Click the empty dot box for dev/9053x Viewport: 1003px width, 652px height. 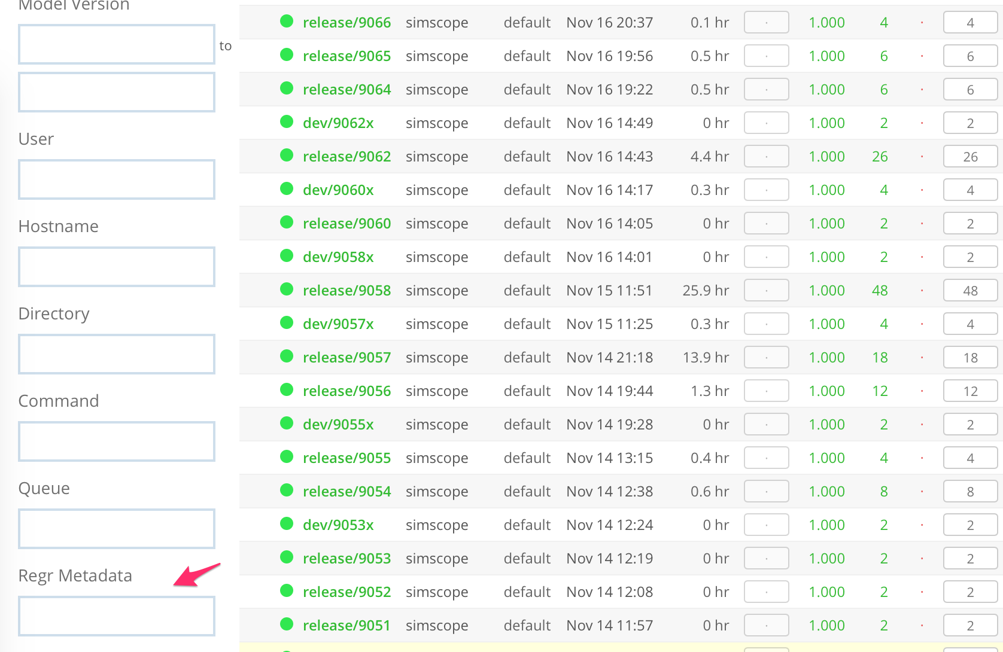tap(766, 525)
